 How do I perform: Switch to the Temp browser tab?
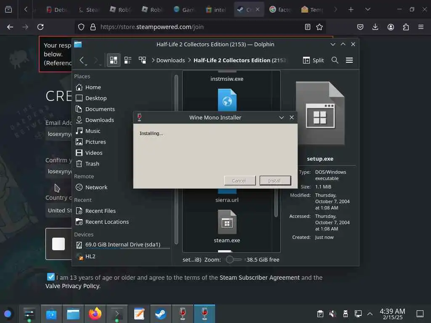(312, 10)
